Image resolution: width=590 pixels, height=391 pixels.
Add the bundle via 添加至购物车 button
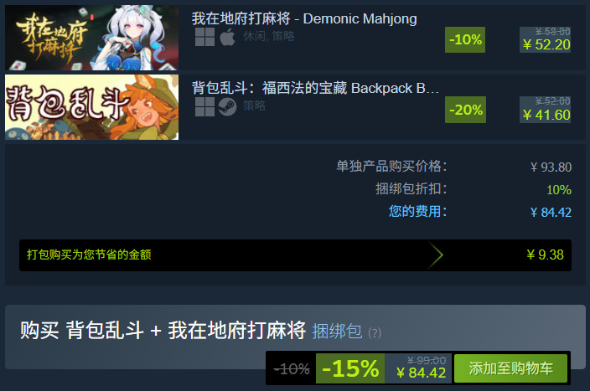point(510,368)
